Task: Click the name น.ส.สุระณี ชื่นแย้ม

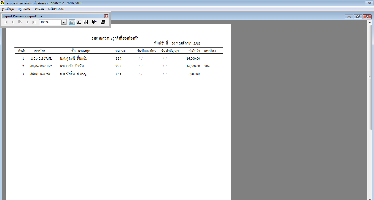Action: pyautogui.click(x=74, y=58)
